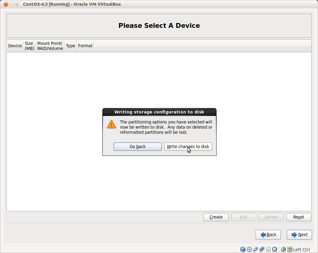Click the hard disk activity status icon
Image resolution: width=318 pixels, height=253 pixels.
pyautogui.click(x=243, y=249)
